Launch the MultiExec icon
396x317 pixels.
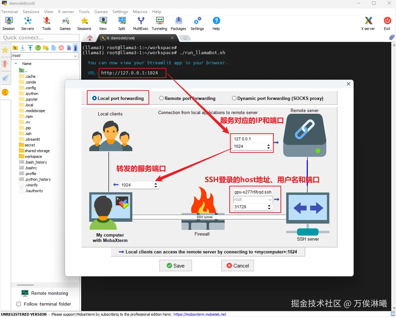[141, 24]
